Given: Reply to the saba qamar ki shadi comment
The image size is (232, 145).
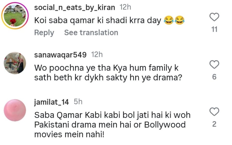Looking at the screenshot, I should (x=44, y=33).
